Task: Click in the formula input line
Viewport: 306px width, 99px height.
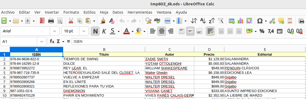Action: pyautogui.click(x=189, y=41)
